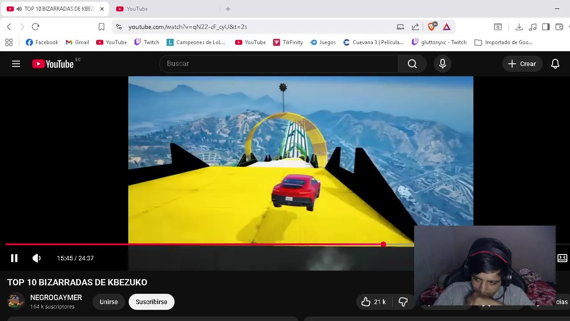Open the YouTube bookmark beside TikFinity
The height and width of the screenshot is (321, 570).
point(250,42)
